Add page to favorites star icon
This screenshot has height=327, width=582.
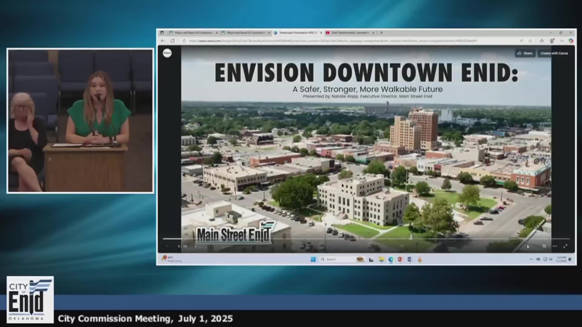530,41
